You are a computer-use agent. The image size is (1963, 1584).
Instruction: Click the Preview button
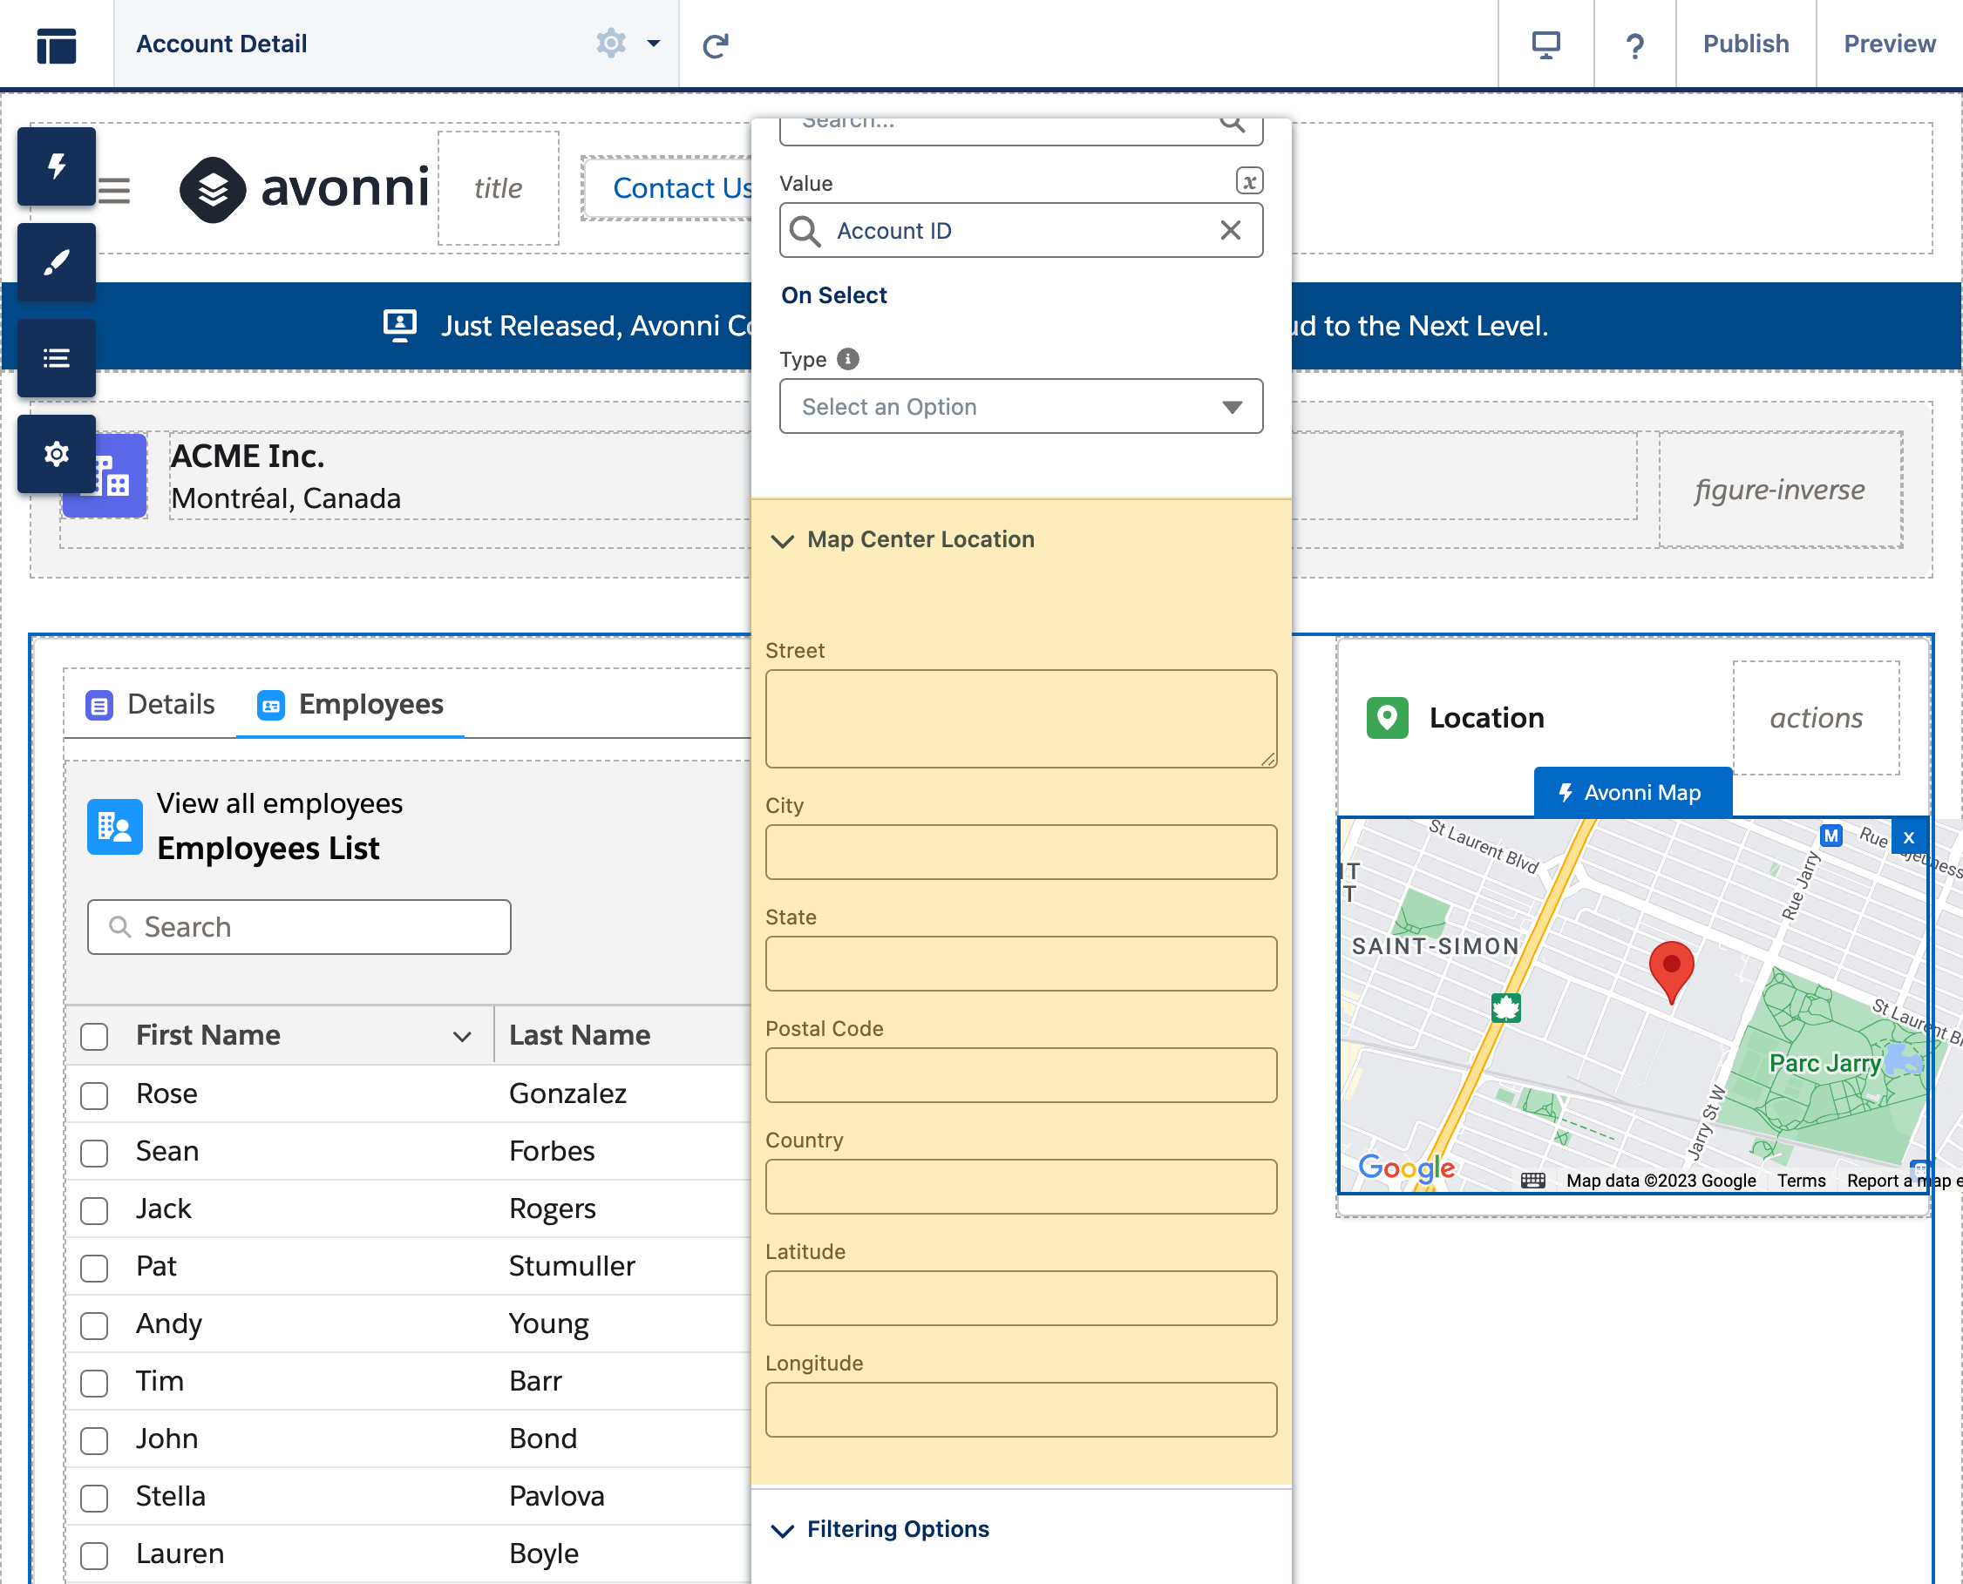(1888, 44)
